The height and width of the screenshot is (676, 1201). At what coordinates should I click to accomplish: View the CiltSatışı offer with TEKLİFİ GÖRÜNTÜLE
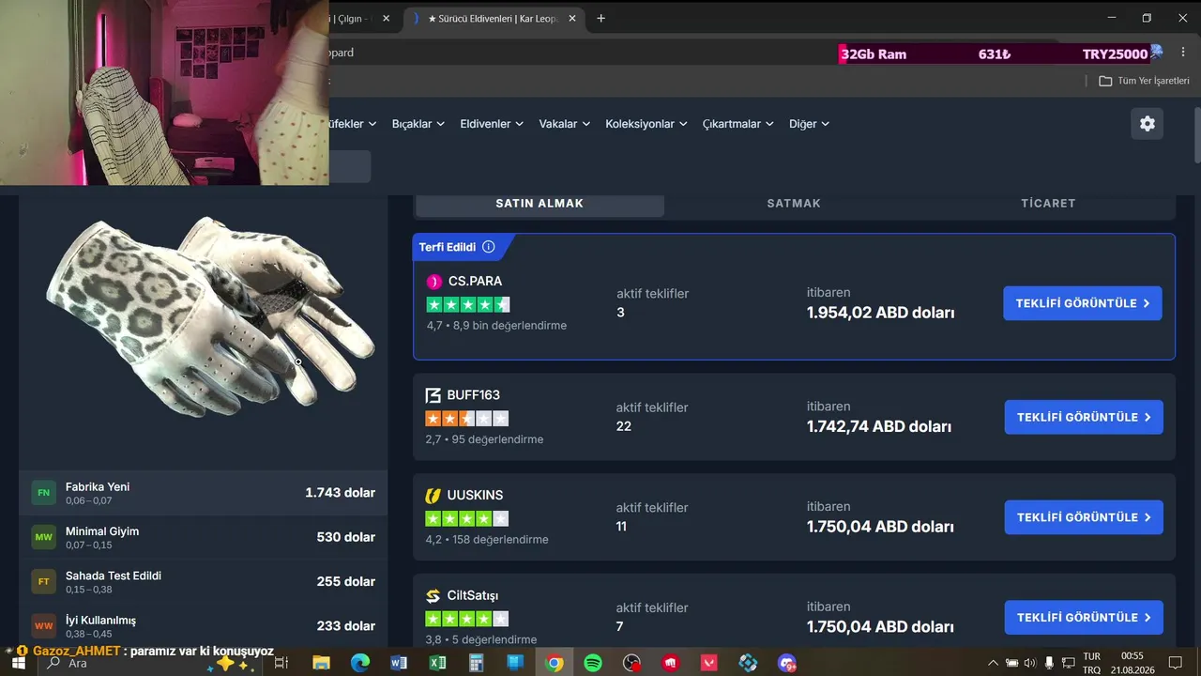coord(1084,618)
